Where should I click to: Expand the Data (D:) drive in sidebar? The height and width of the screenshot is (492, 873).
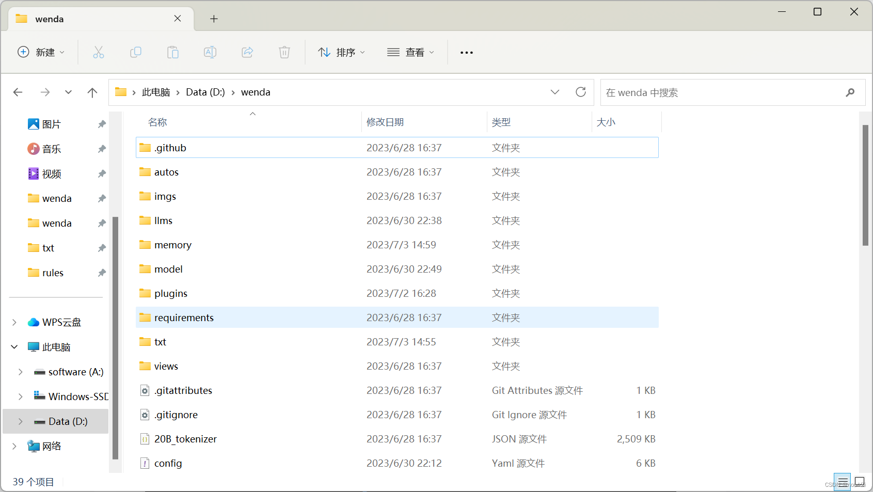click(20, 421)
